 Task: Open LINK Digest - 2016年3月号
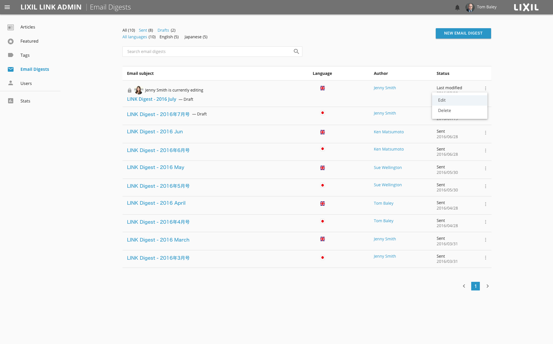[x=158, y=258]
